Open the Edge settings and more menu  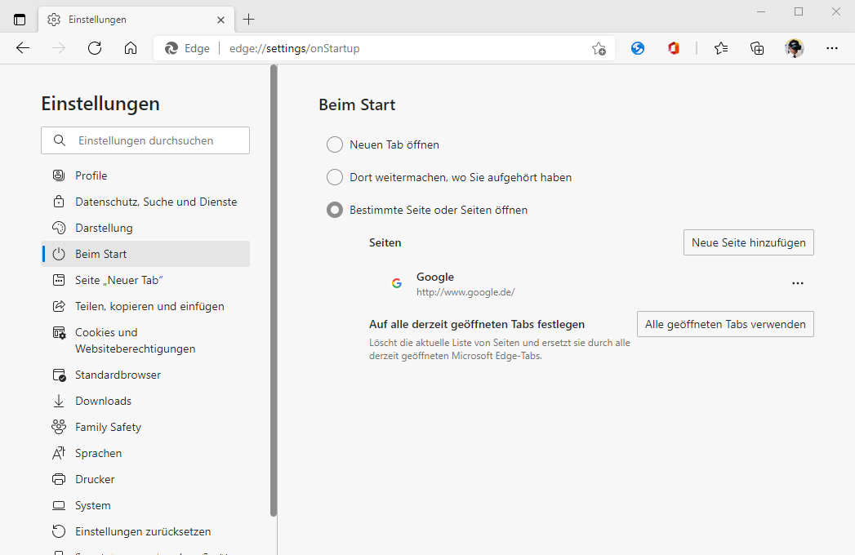(x=832, y=48)
